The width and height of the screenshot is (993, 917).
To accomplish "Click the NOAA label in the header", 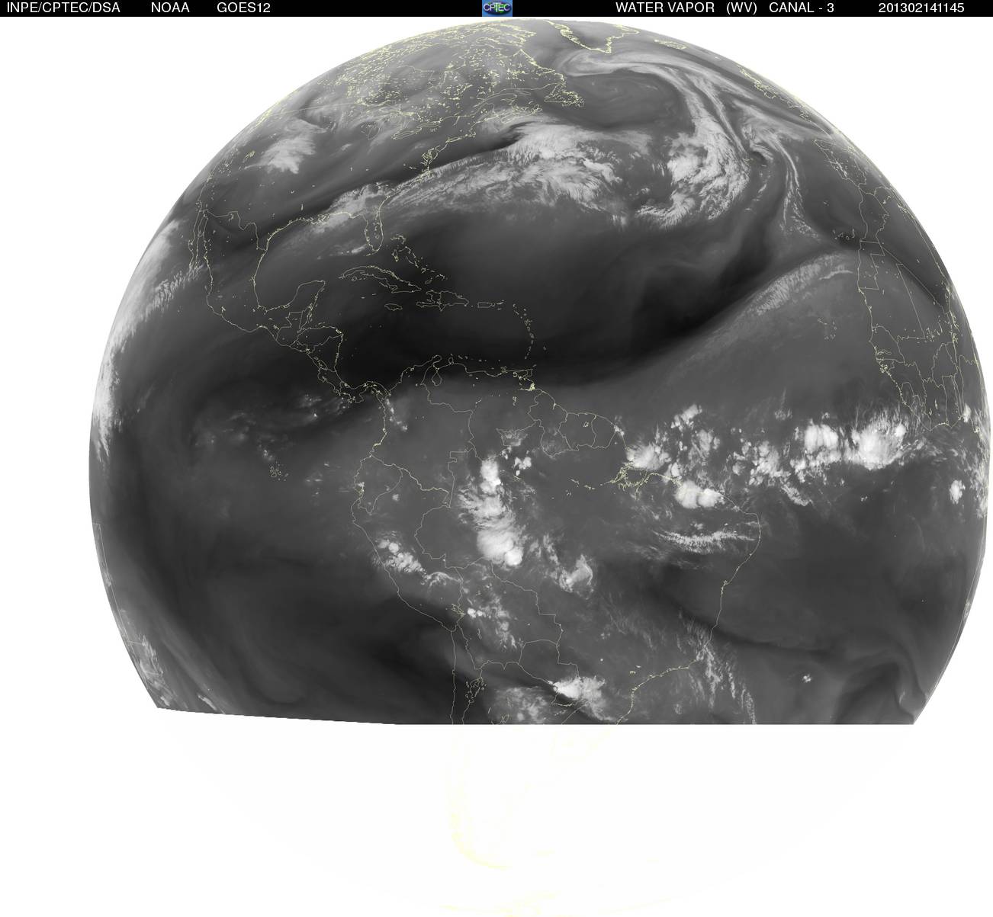I will [170, 8].
